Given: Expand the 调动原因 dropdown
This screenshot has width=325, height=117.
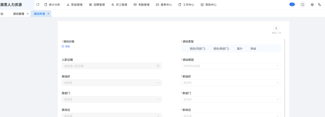Looking at the screenshot, I should point(231,66).
